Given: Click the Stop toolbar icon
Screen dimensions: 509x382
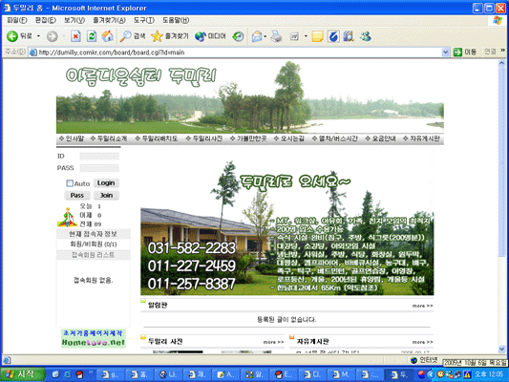Looking at the screenshot, I should click(75, 36).
